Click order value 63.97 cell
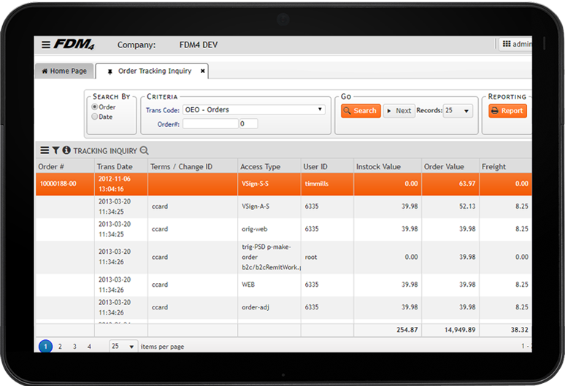This screenshot has width=565, height=386. (450, 184)
